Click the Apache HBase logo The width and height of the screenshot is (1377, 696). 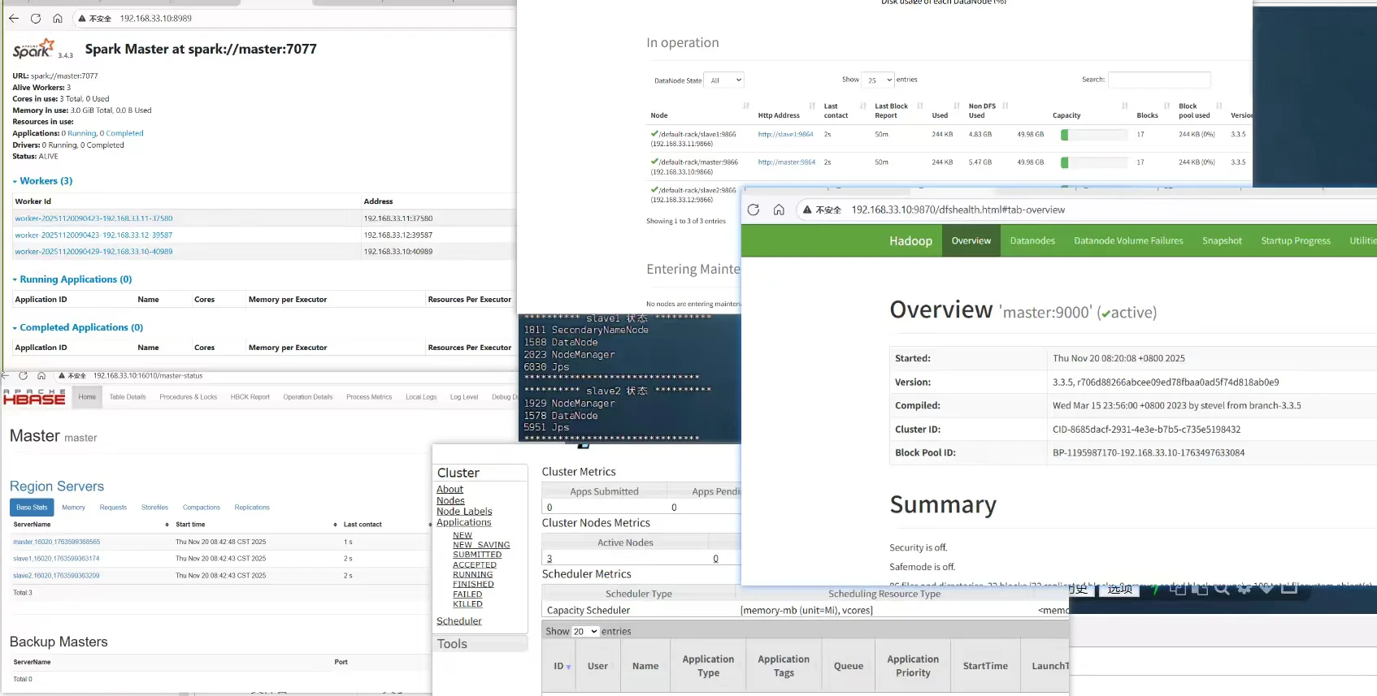(x=34, y=397)
